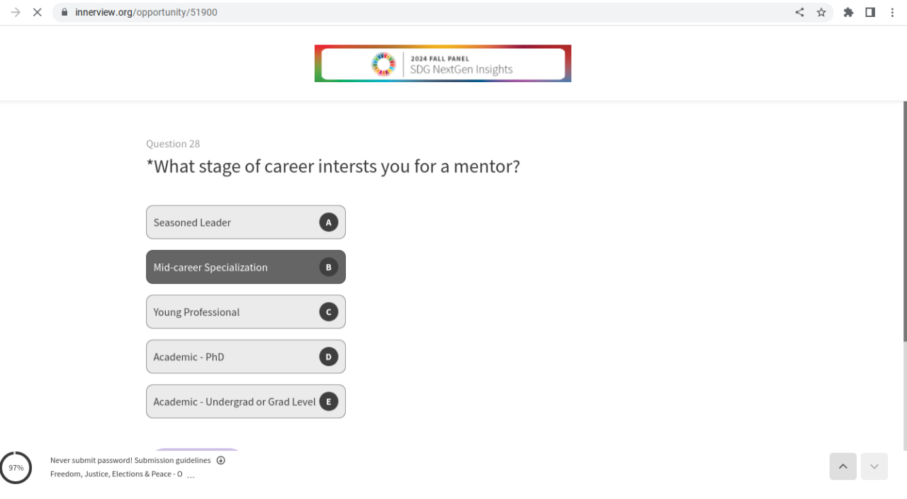Screen dimensions: 907x499
Task: Go to next question with down chevron
Action: pos(874,466)
